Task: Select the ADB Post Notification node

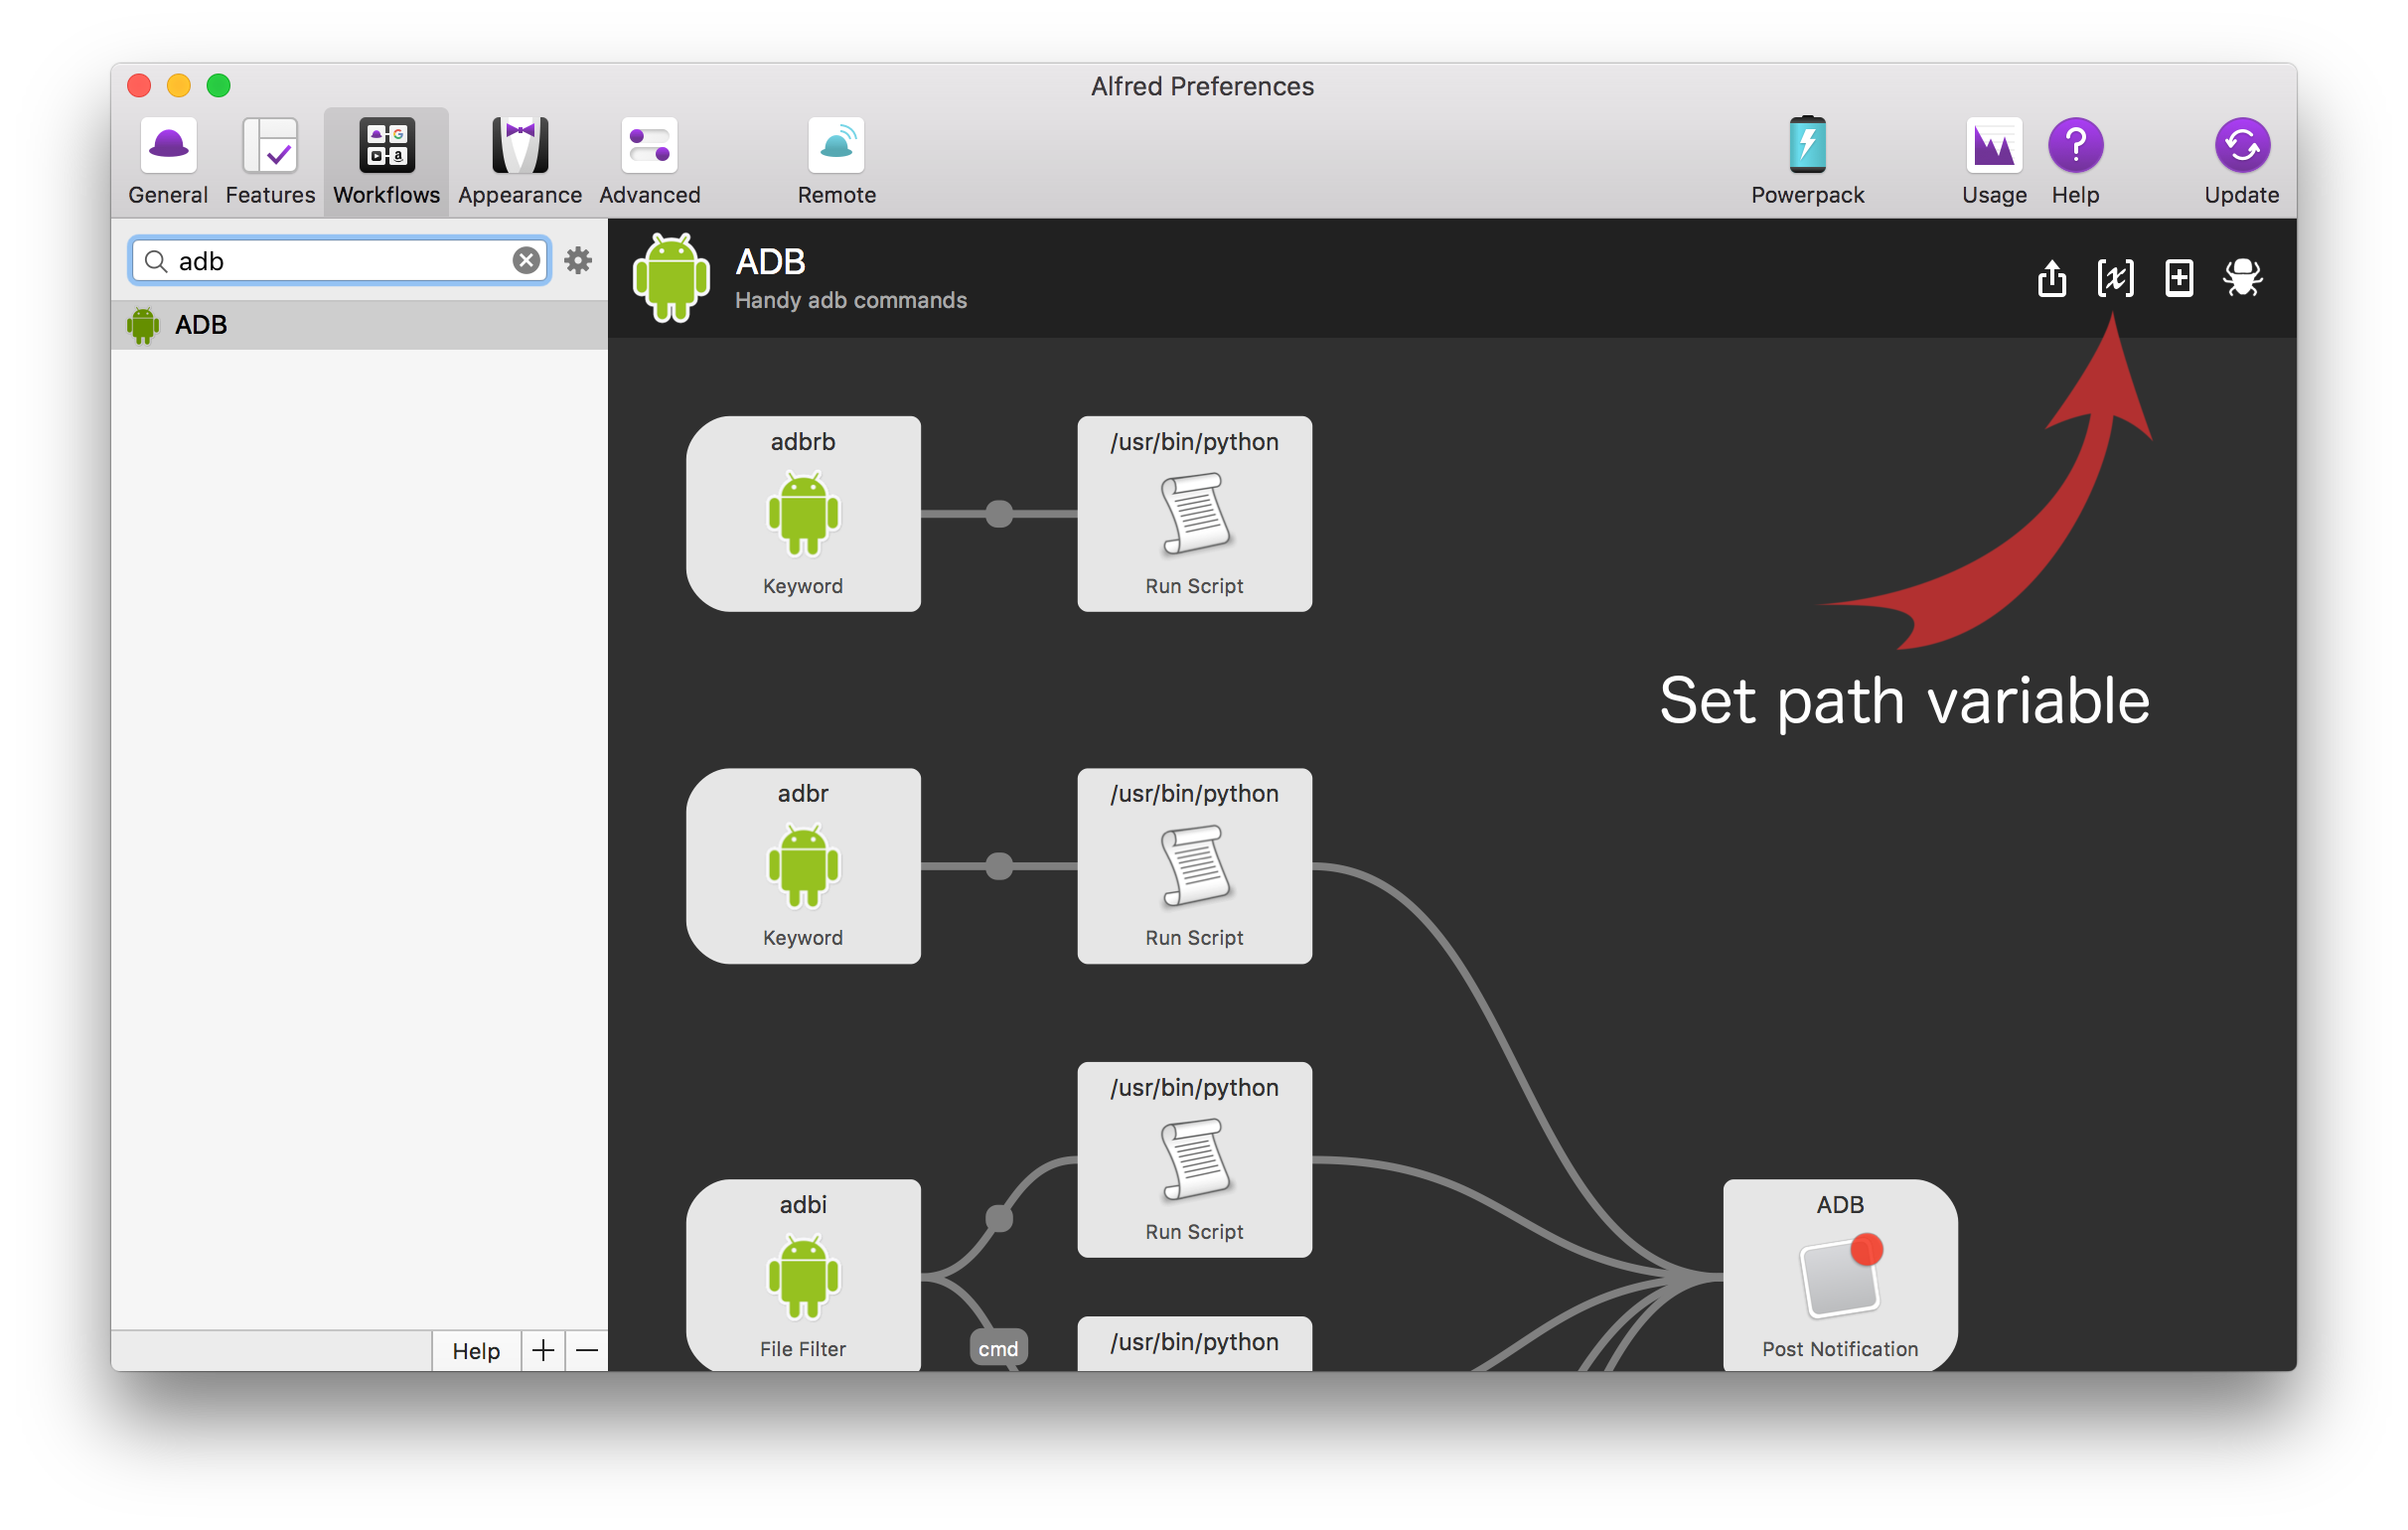Action: (x=1839, y=1274)
